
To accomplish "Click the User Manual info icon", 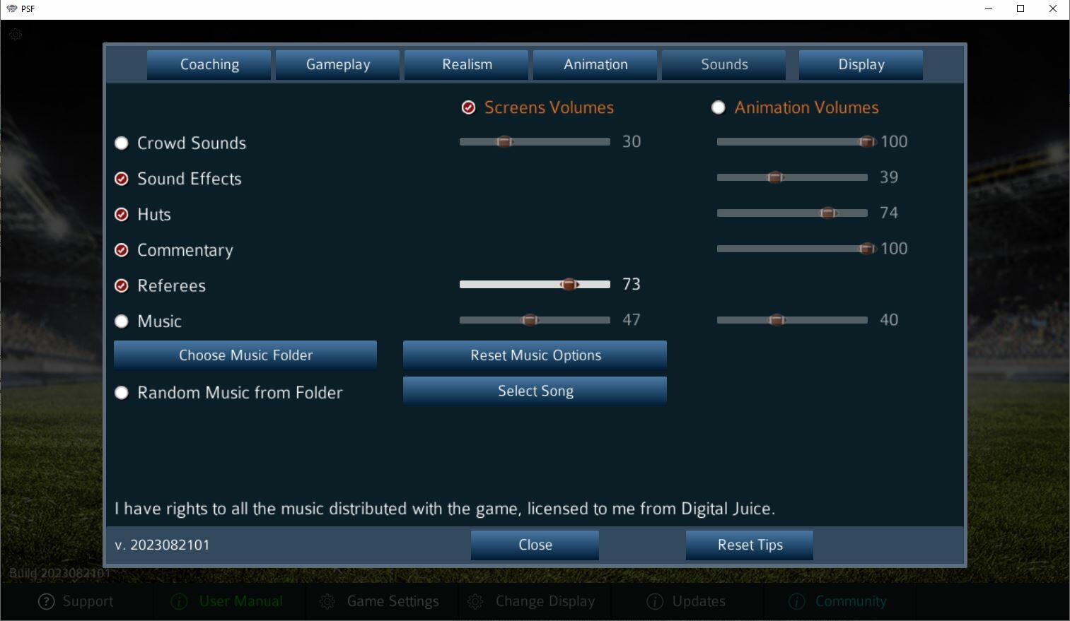I will [x=178, y=601].
